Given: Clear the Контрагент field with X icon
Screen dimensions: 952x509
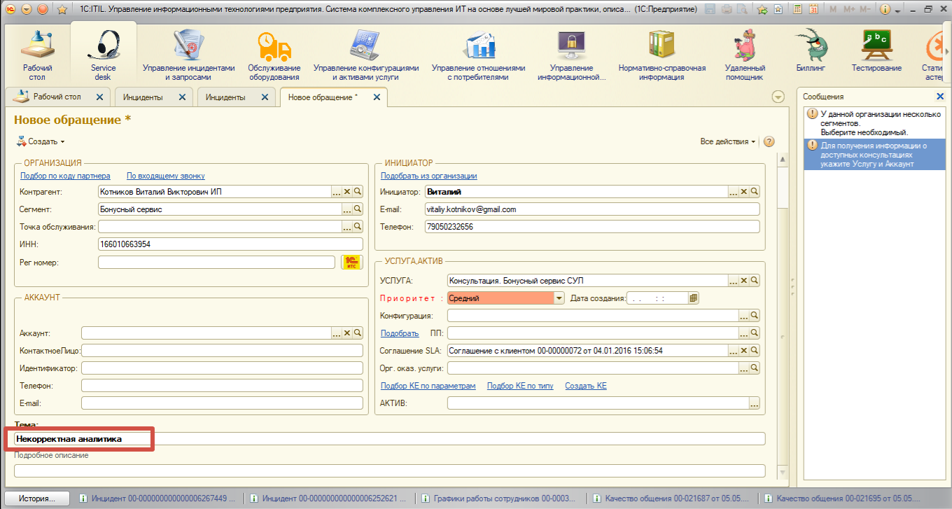Looking at the screenshot, I should tap(346, 191).
